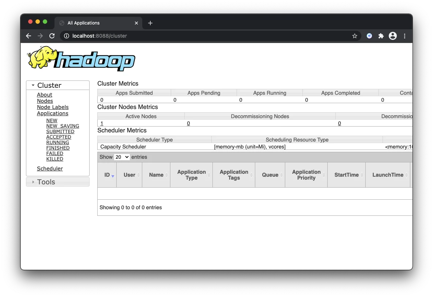
Task: Close the All Applications tab
Action: [136, 23]
